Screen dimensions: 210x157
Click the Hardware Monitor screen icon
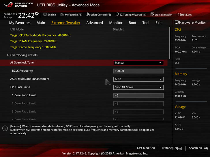click(x=177, y=22)
